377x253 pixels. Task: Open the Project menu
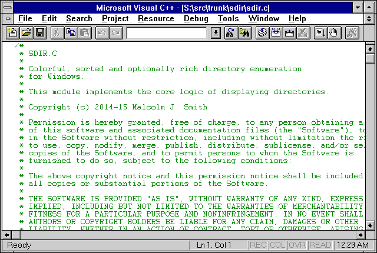pyautogui.click(x=115, y=18)
